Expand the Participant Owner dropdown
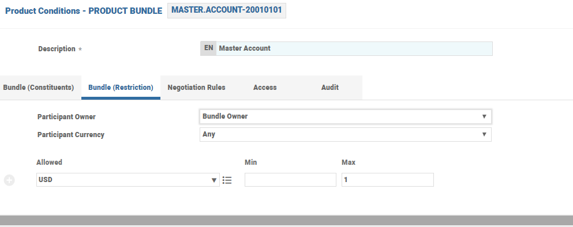The height and width of the screenshot is (227, 573). tap(345, 116)
